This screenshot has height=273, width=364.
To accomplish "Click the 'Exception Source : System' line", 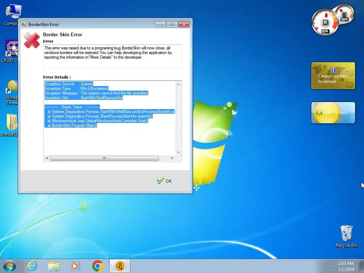I will 69,84.
